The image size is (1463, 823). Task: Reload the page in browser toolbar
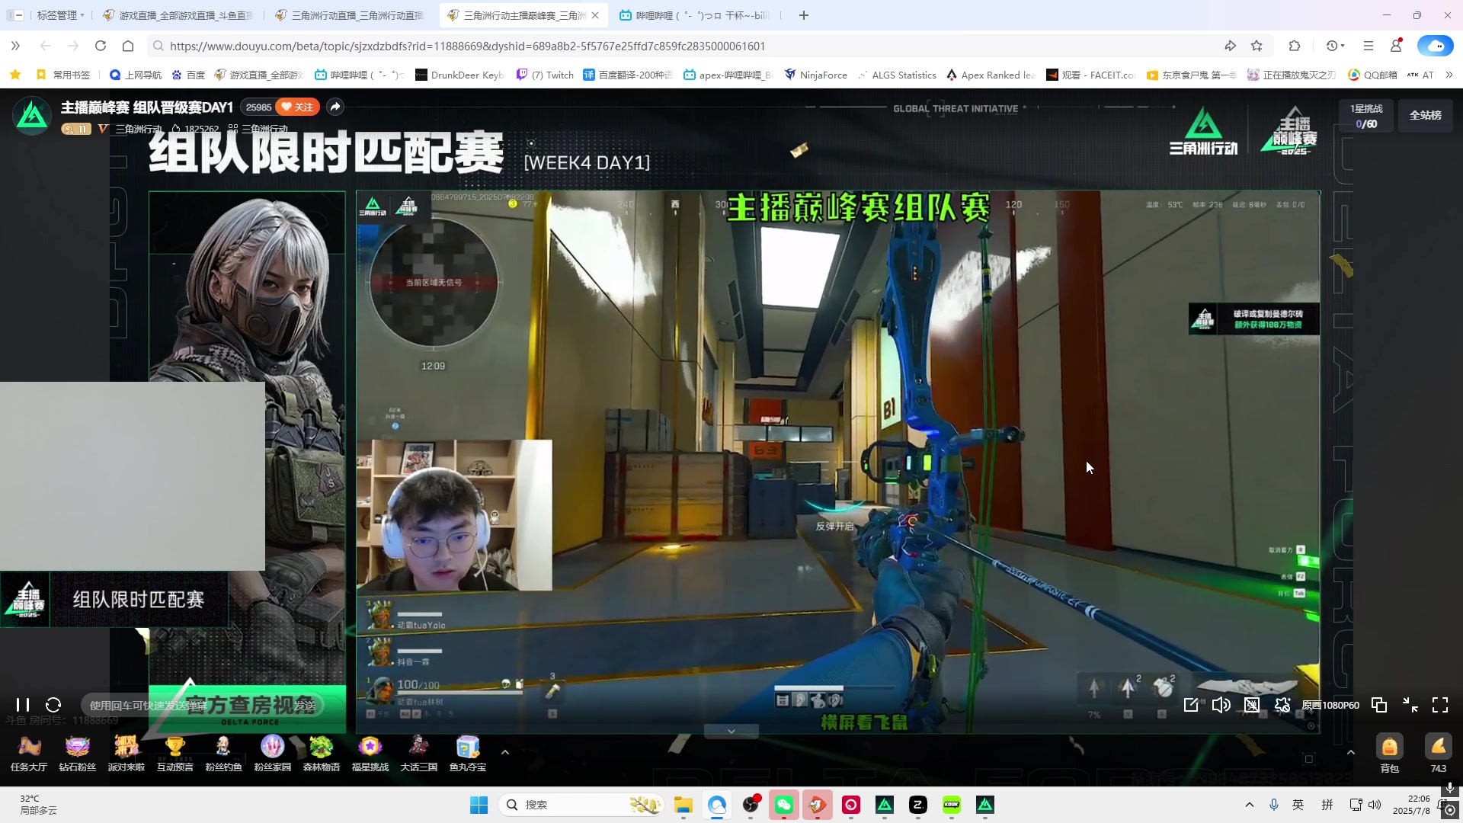(x=101, y=46)
